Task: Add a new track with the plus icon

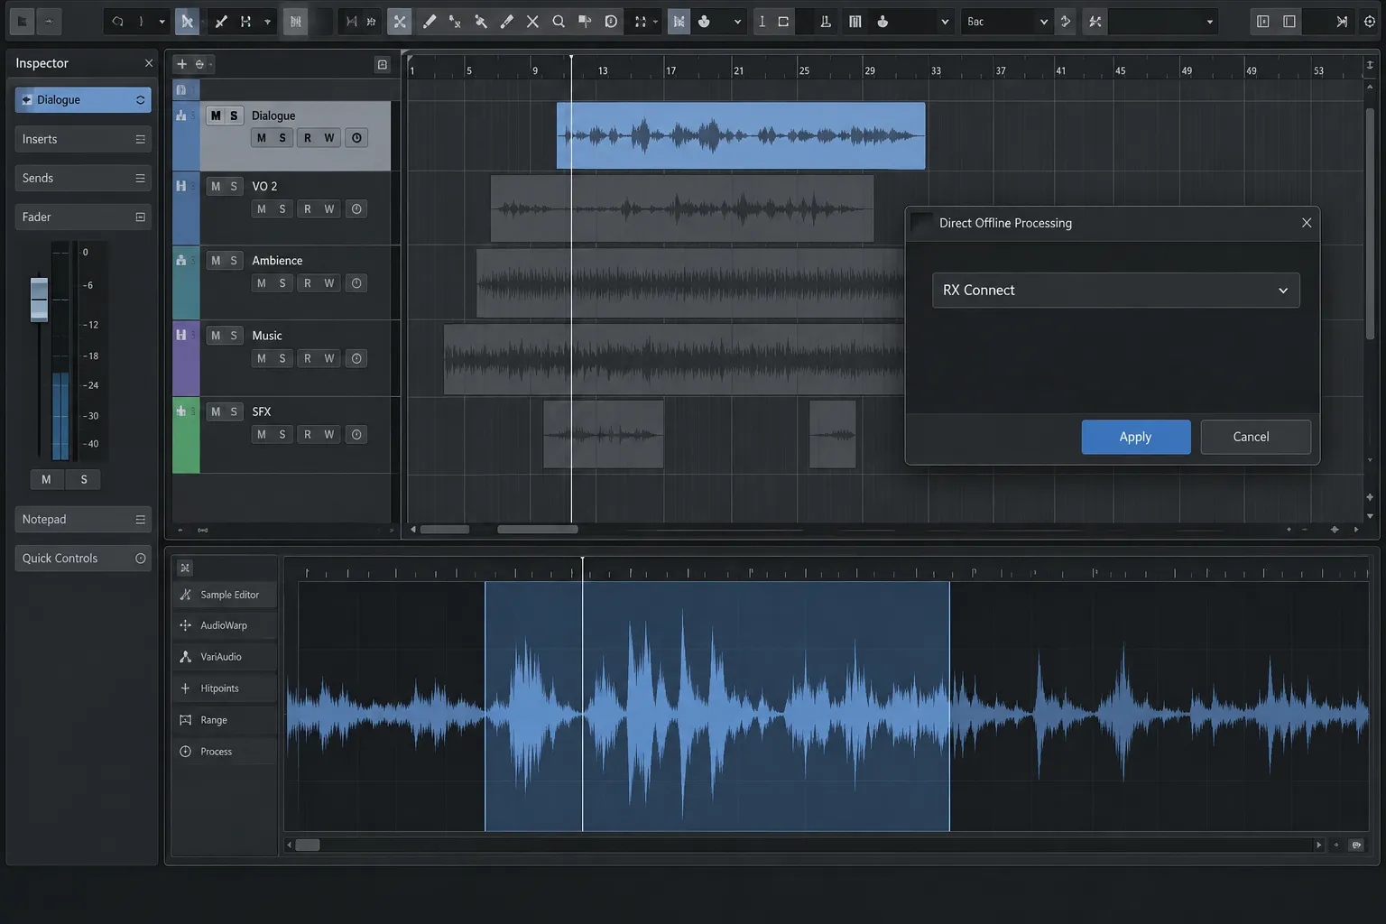Action: tap(181, 64)
